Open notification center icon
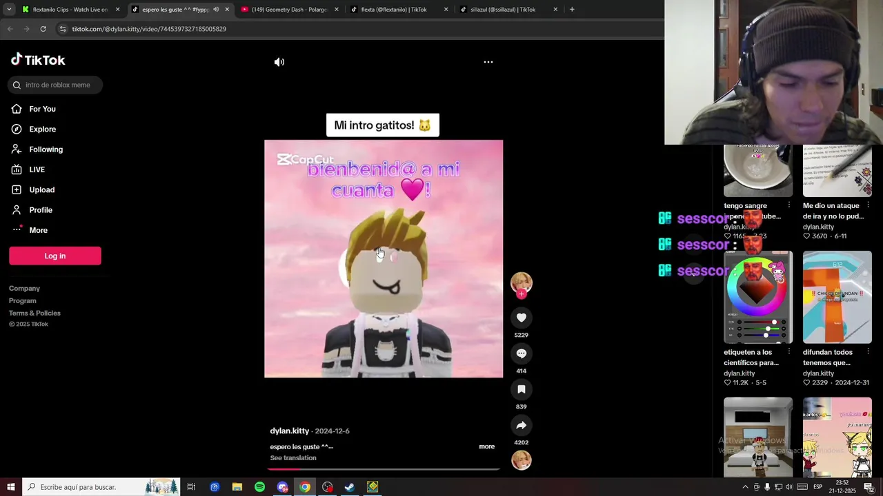Image resolution: width=883 pixels, height=496 pixels. [869, 487]
